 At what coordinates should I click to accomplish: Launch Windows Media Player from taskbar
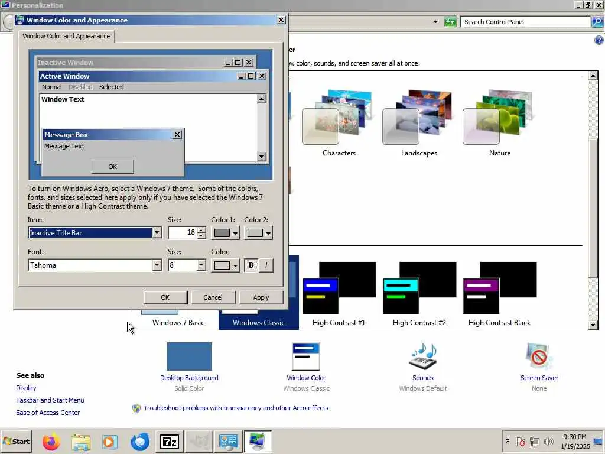point(110,441)
